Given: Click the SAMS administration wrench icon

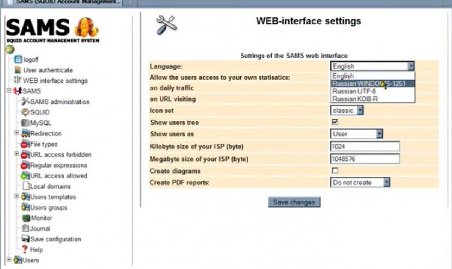Looking at the screenshot, I should click(26, 101).
